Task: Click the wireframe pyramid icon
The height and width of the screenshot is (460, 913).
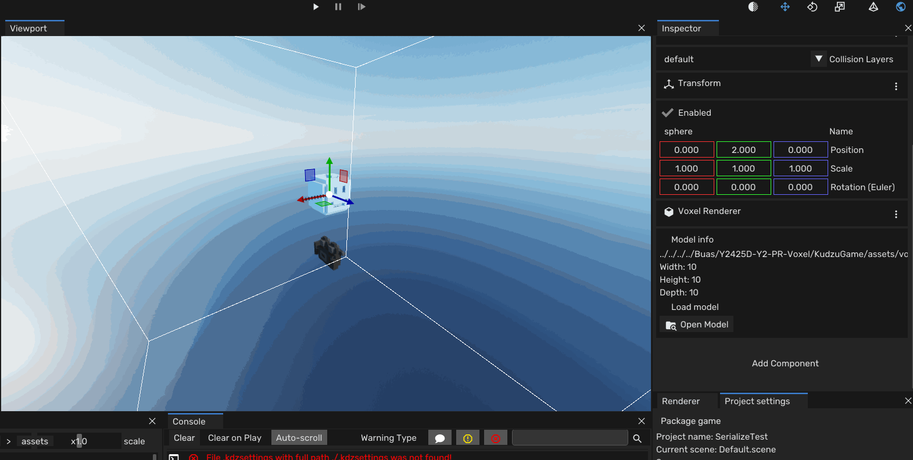Action: 873,7
